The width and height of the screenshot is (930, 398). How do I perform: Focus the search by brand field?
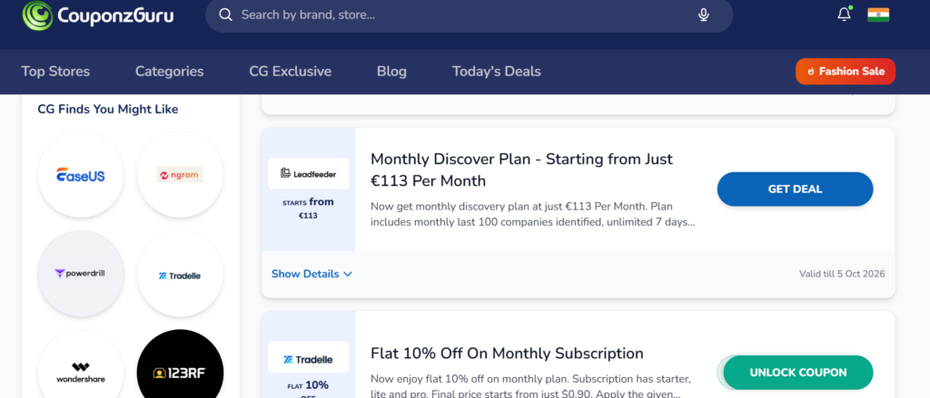pyautogui.click(x=462, y=15)
